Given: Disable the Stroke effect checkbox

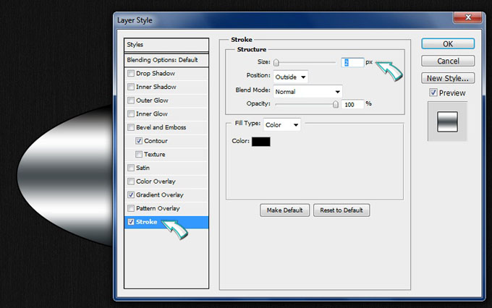Looking at the screenshot, I should click(x=130, y=222).
